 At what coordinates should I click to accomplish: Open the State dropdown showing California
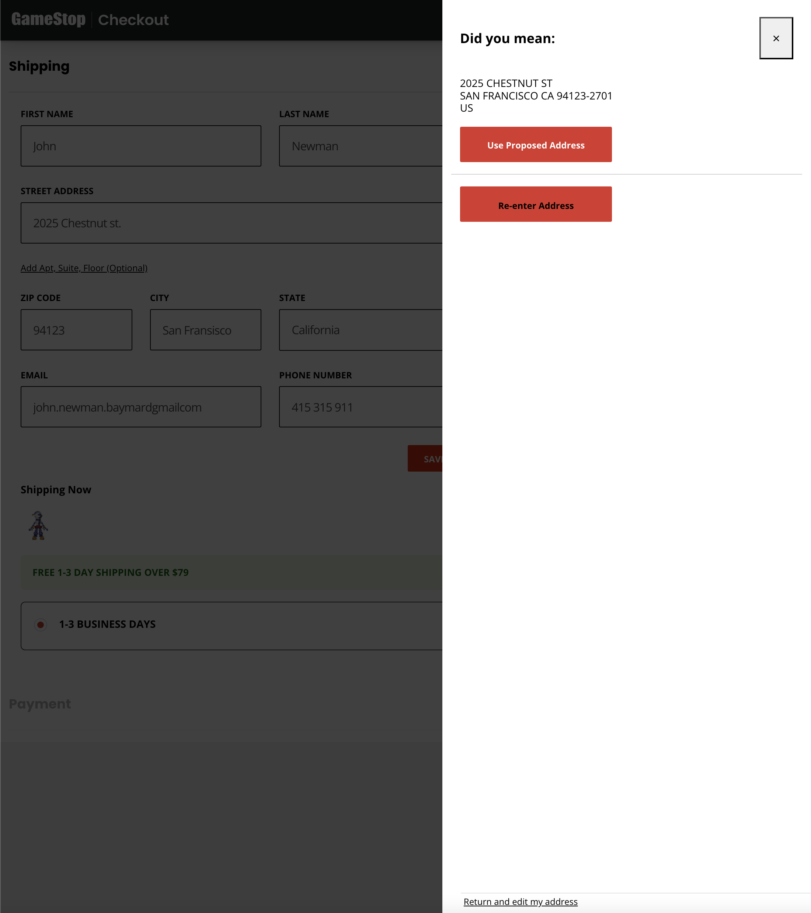pyautogui.click(x=360, y=330)
